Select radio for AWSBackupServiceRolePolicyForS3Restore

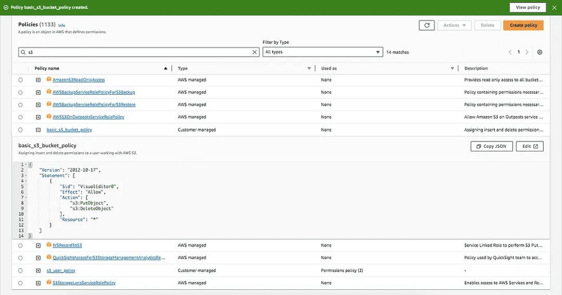point(20,105)
